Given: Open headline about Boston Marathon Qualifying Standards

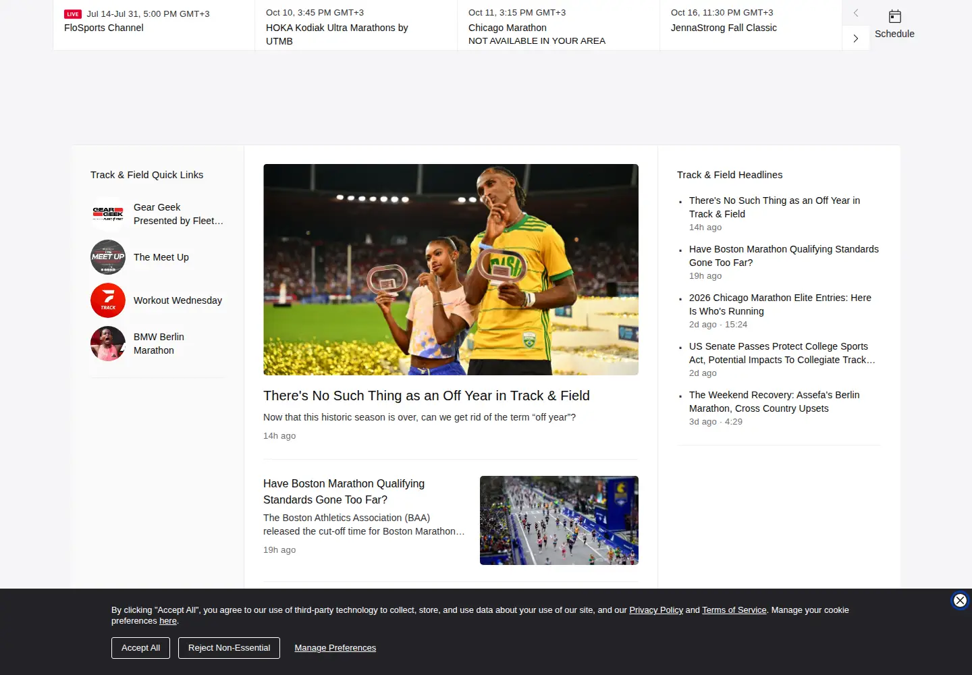Looking at the screenshot, I should pos(784,256).
